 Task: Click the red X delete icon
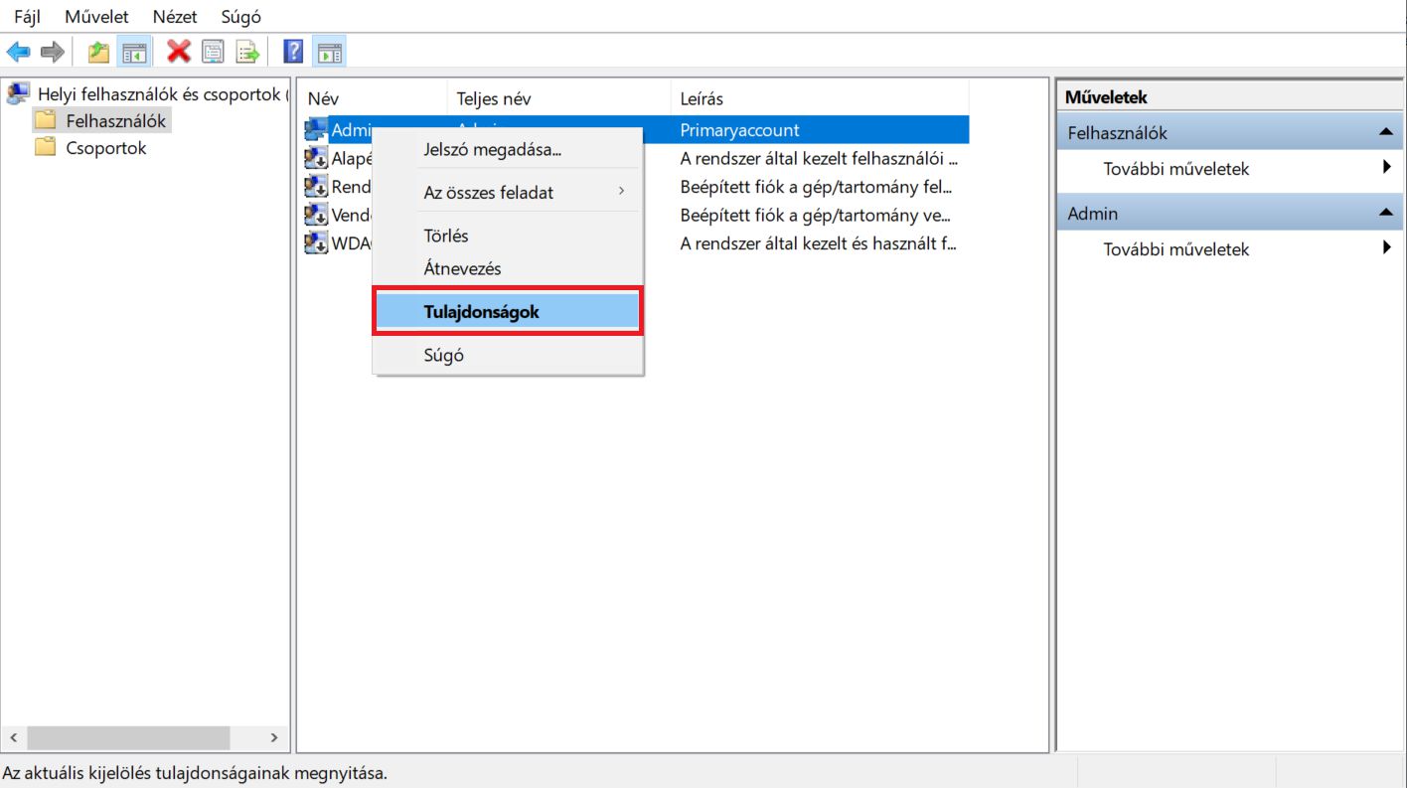click(x=179, y=52)
